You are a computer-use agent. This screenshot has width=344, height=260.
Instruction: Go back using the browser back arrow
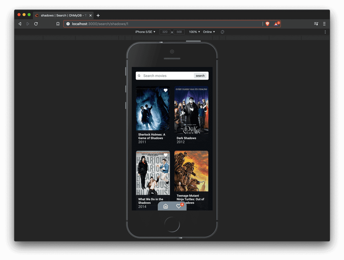pyautogui.click(x=20, y=24)
